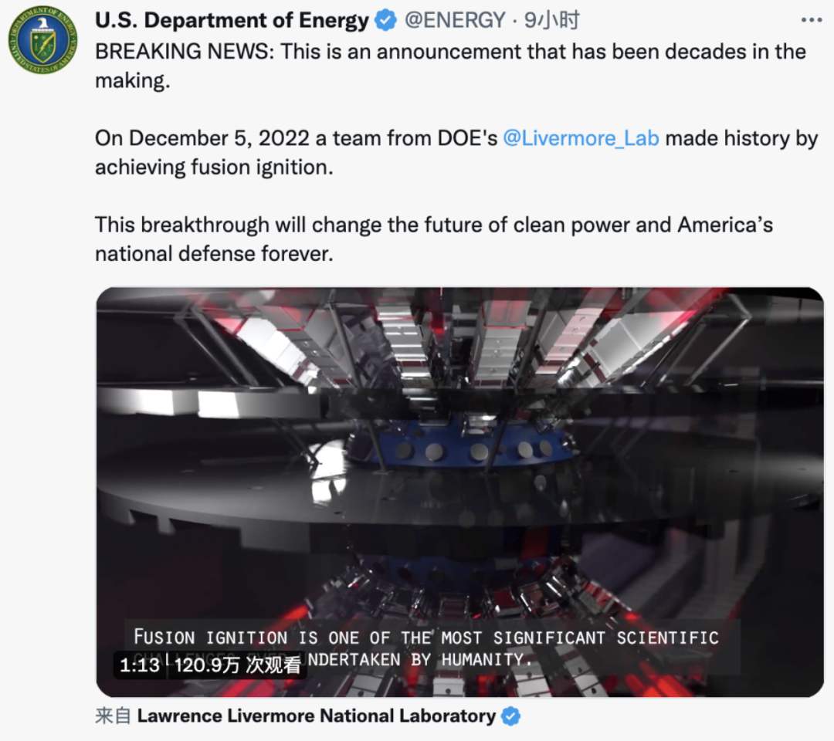Click the verified badge beside Lawrence Livermore

click(510, 716)
